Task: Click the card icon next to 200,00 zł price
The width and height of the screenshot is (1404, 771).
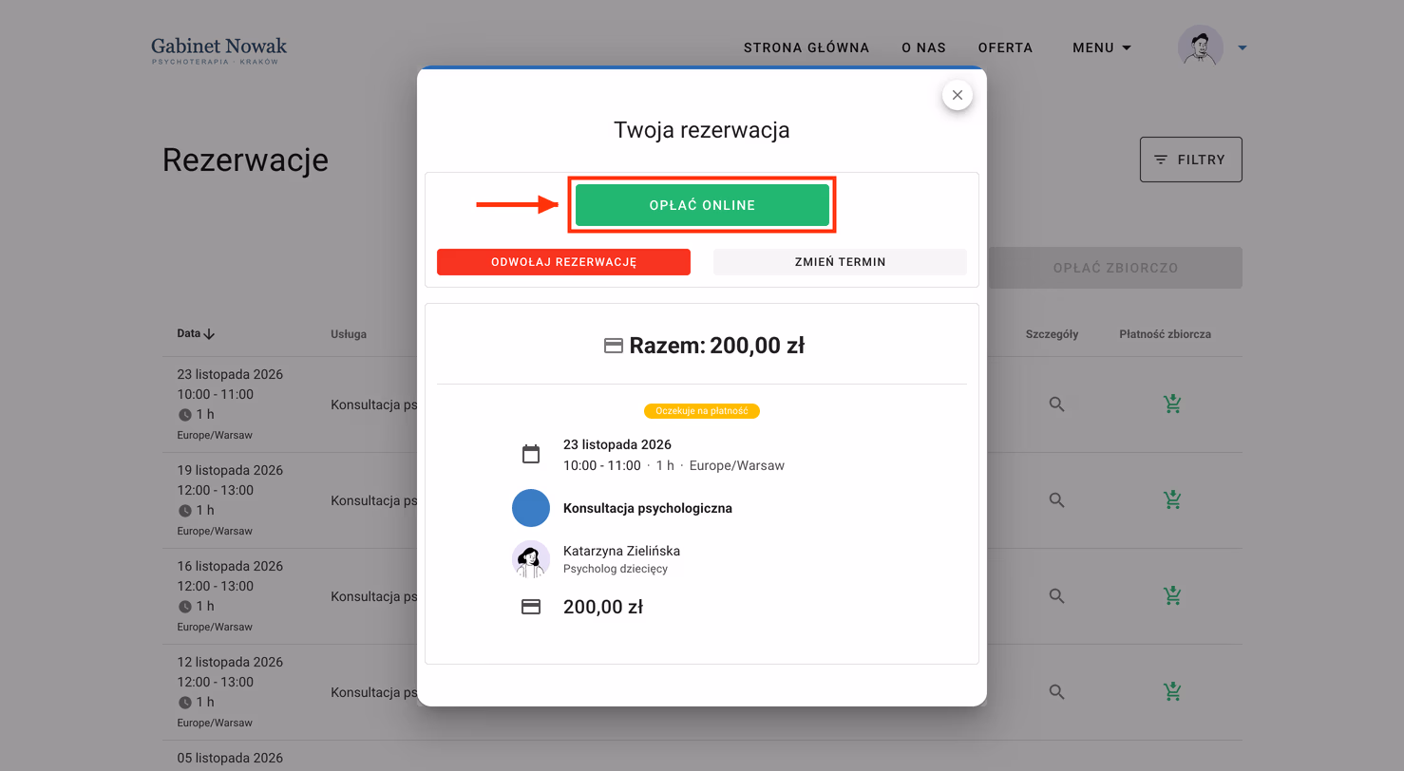Action: (531, 607)
